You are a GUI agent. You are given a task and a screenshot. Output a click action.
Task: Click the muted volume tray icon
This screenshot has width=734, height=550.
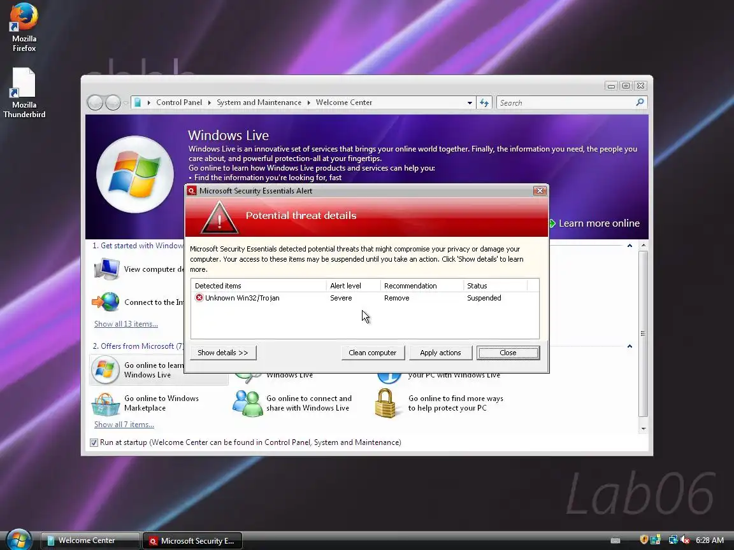click(x=686, y=540)
